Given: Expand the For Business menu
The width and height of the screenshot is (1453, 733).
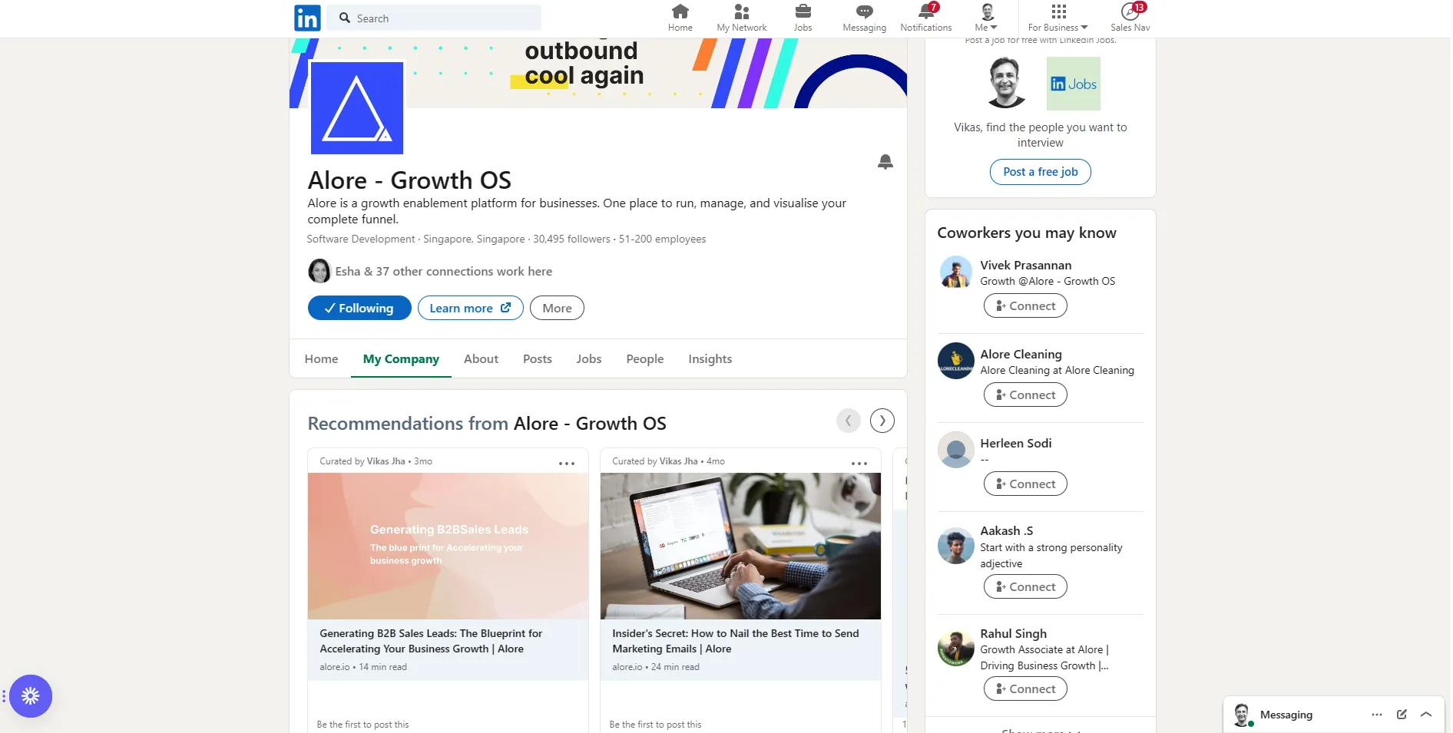Looking at the screenshot, I should click(x=1057, y=18).
